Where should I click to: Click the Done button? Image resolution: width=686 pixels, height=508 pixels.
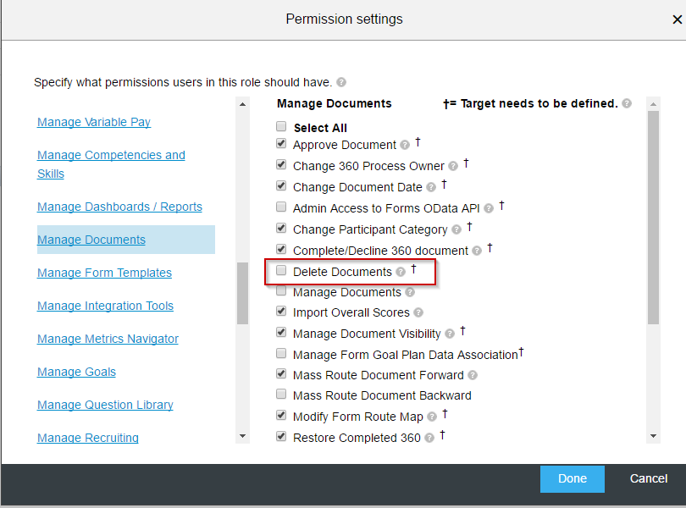[573, 478]
